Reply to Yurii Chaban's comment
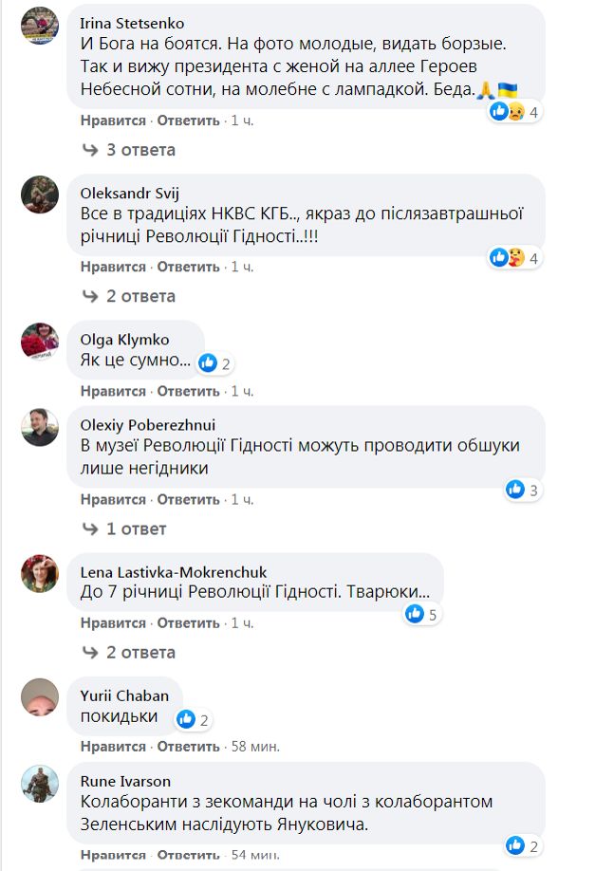 click(x=188, y=747)
